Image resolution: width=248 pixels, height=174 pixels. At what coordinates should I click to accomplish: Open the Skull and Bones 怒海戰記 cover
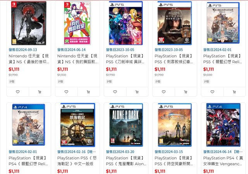(x=77, y=125)
